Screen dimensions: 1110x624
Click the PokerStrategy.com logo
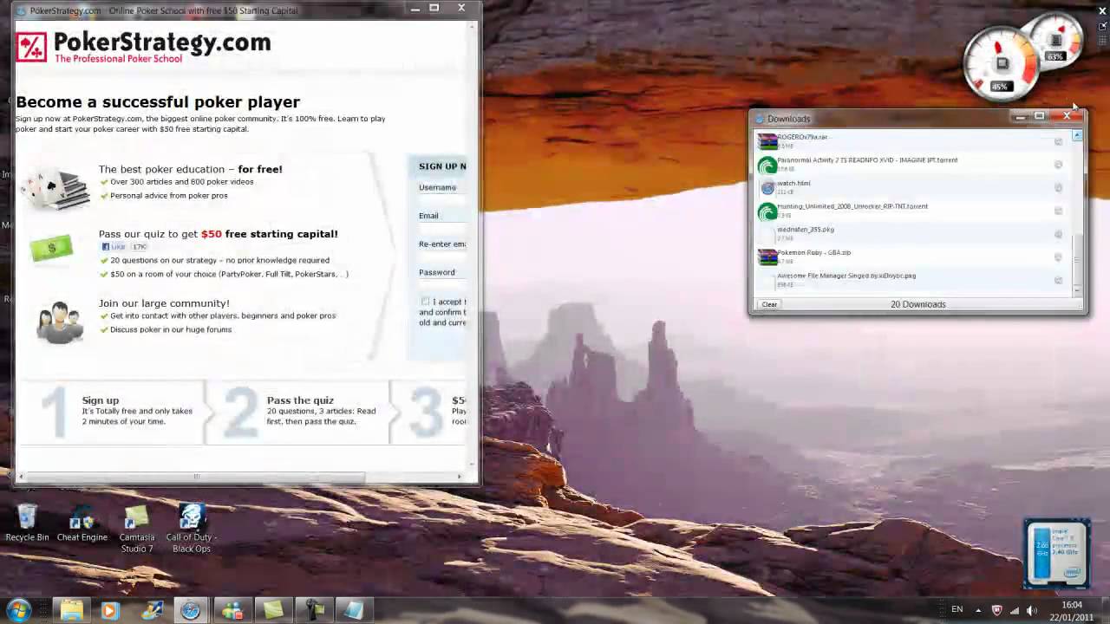pyautogui.click(x=144, y=46)
